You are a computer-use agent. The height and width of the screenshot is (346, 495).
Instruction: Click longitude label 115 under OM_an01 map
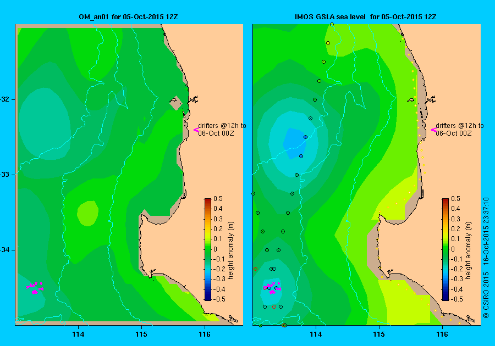click(x=141, y=334)
